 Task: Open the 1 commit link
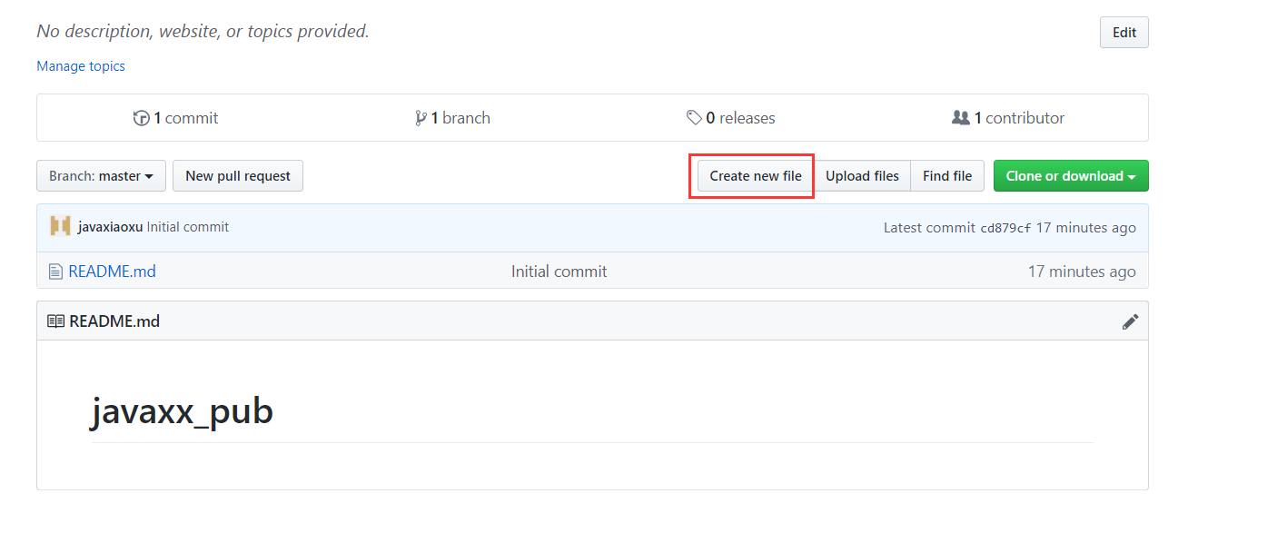tap(176, 118)
